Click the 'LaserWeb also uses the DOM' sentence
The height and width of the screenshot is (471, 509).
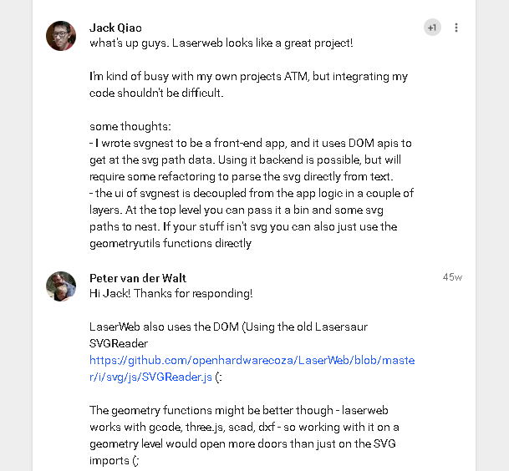(228, 335)
